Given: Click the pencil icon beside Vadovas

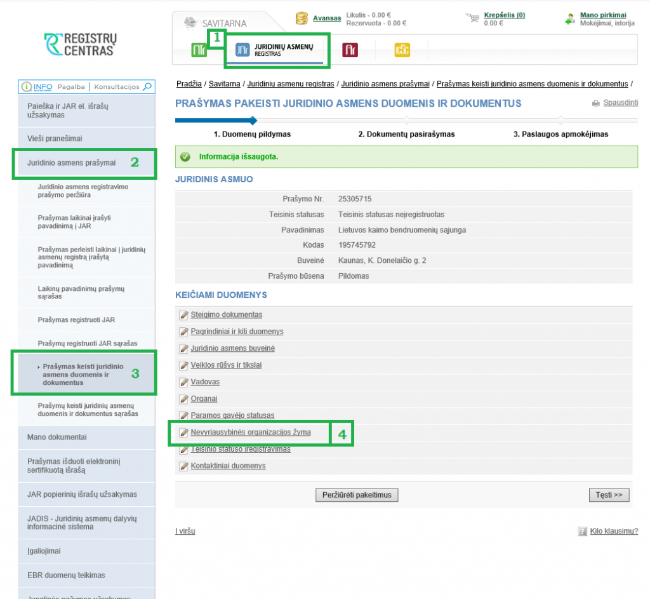Looking at the screenshot, I should tap(184, 382).
